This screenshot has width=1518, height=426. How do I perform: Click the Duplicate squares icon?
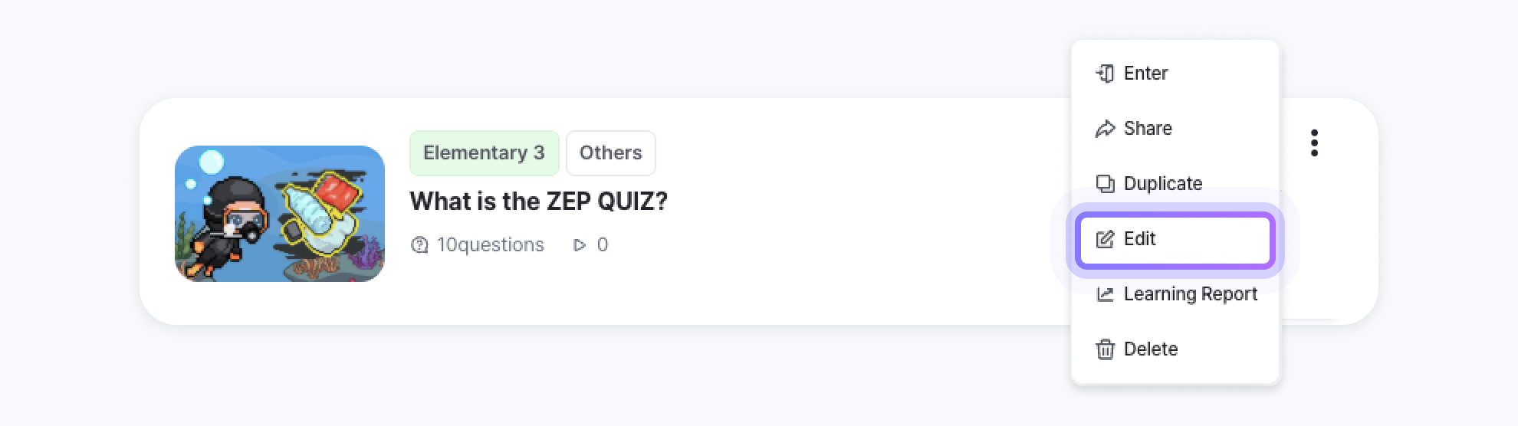[x=1105, y=184]
